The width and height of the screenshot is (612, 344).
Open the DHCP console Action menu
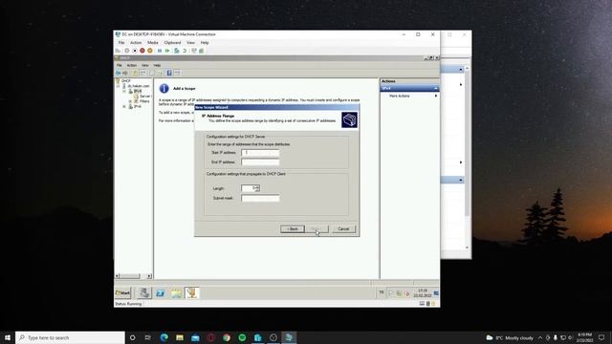[132, 65]
